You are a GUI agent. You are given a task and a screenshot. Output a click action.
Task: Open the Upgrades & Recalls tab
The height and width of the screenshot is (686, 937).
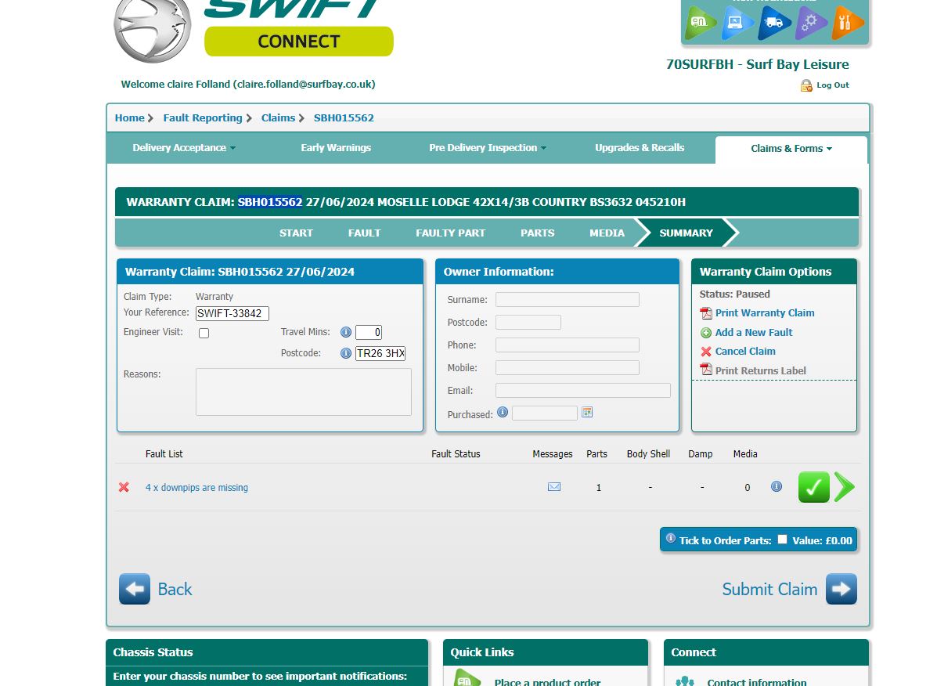click(x=640, y=147)
